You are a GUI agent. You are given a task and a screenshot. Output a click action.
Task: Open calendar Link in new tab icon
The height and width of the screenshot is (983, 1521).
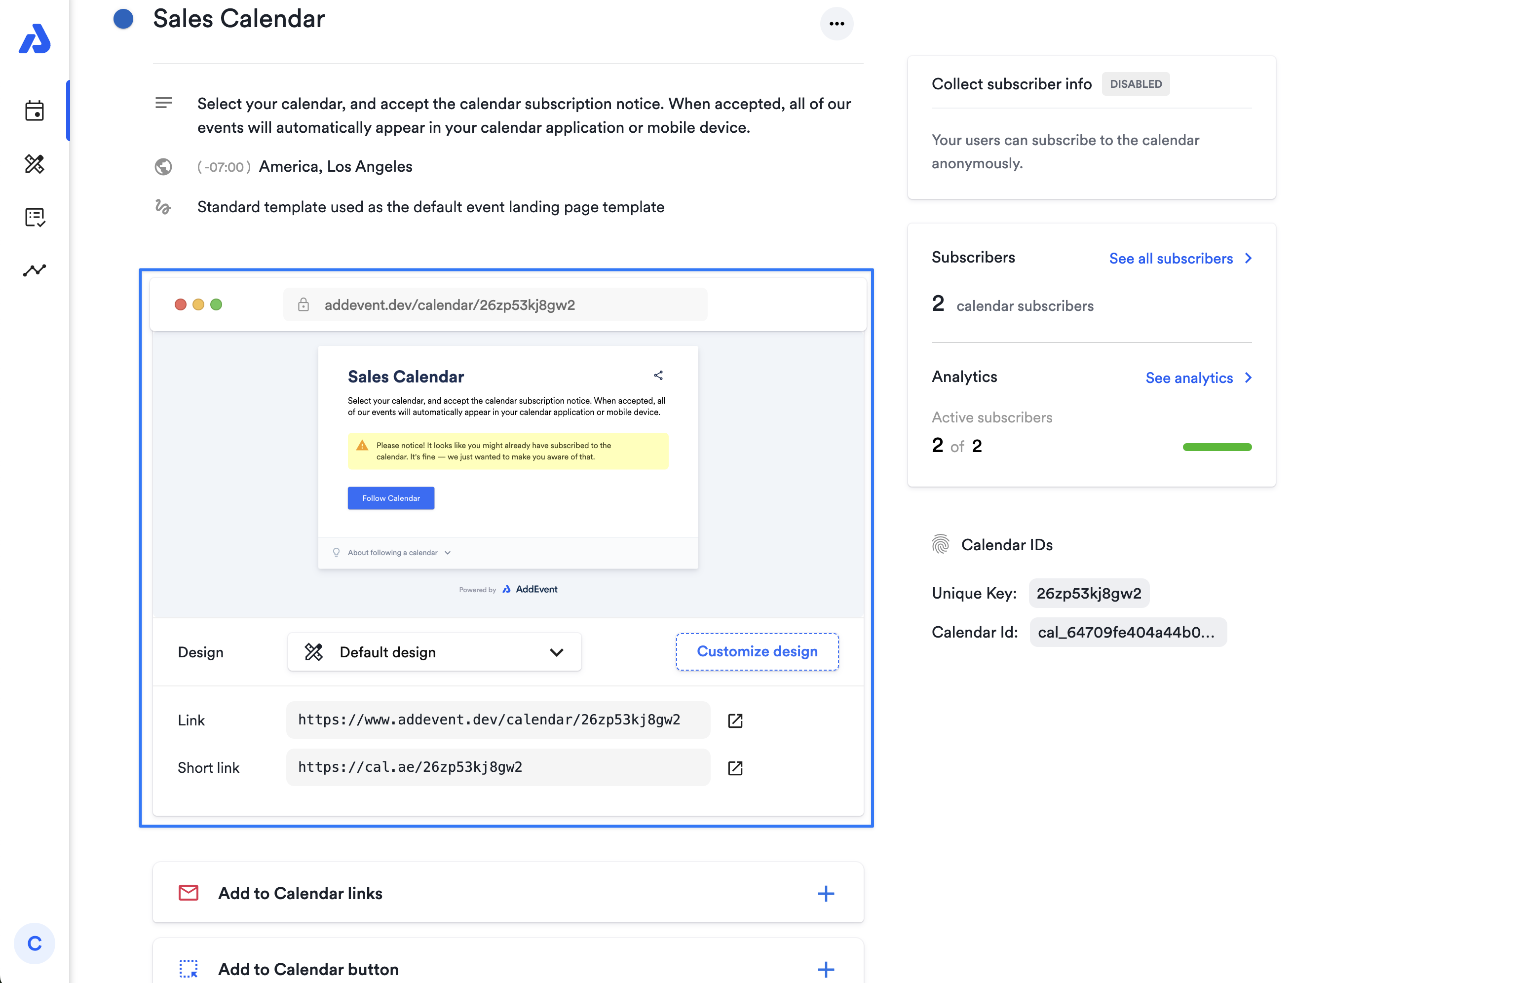coord(735,720)
